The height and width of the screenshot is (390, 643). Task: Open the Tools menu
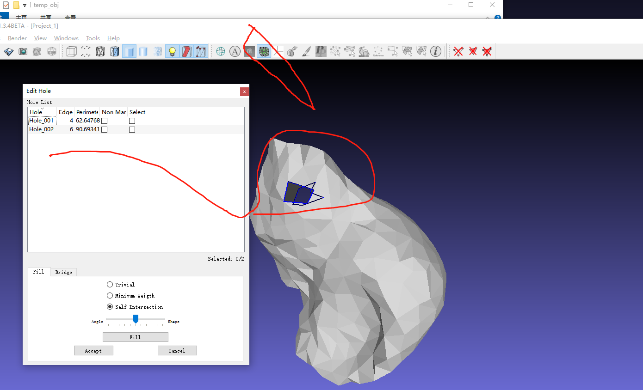[93, 38]
